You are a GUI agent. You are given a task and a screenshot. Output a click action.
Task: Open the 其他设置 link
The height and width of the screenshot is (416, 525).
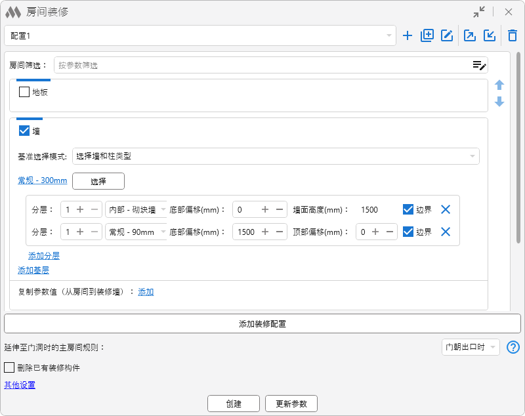point(20,385)
